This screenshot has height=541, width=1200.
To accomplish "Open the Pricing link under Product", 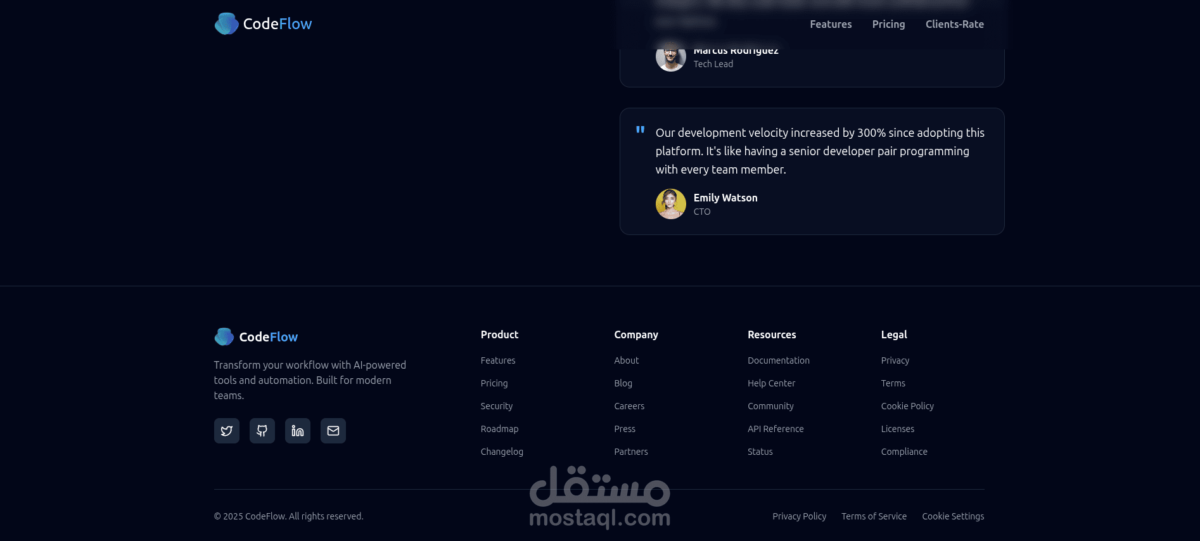I will (494, 383).
